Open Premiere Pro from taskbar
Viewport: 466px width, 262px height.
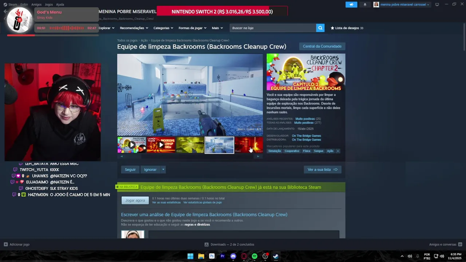tap(222, 256)
